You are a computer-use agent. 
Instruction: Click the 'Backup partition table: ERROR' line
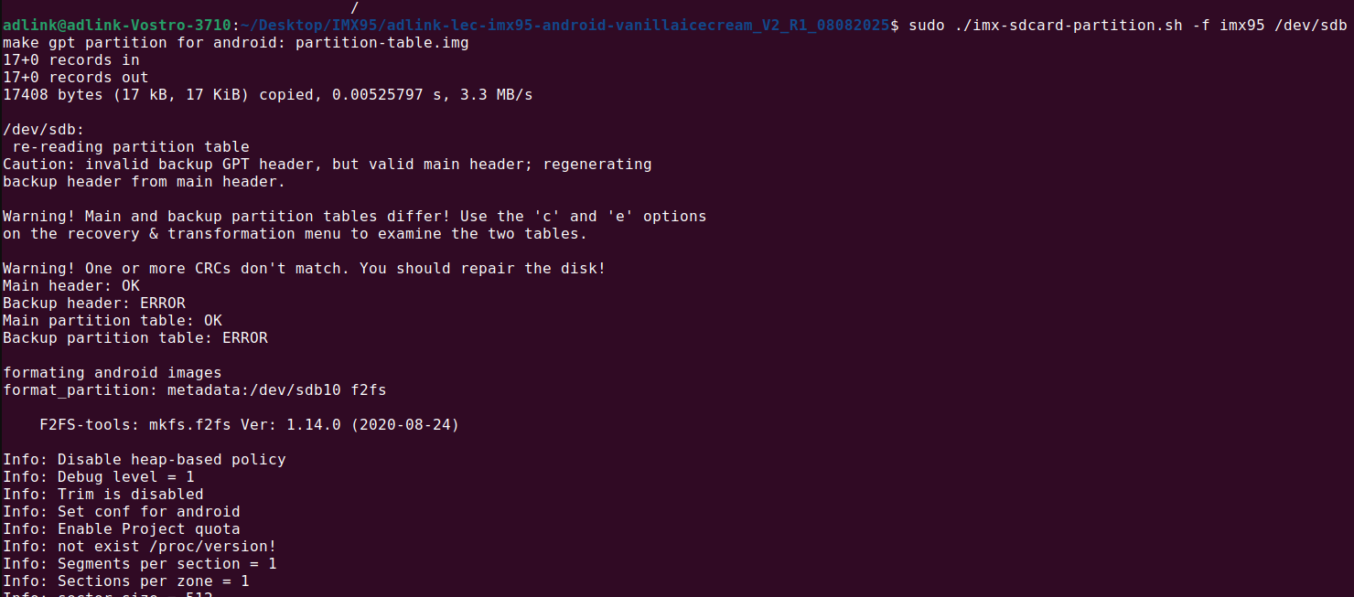coord(135,338)
